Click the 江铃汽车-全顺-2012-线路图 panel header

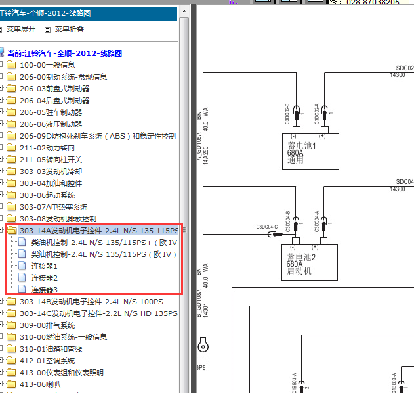pos(89,13)
